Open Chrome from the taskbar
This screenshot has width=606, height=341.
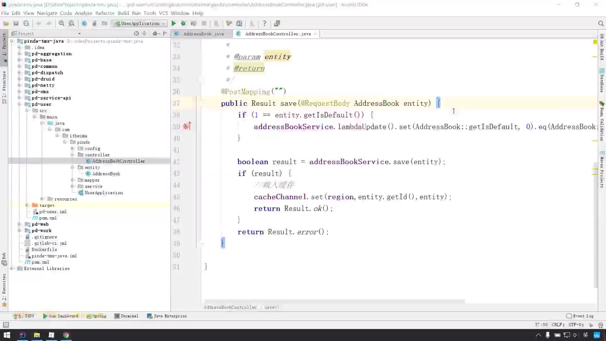[x=66, y=335]
